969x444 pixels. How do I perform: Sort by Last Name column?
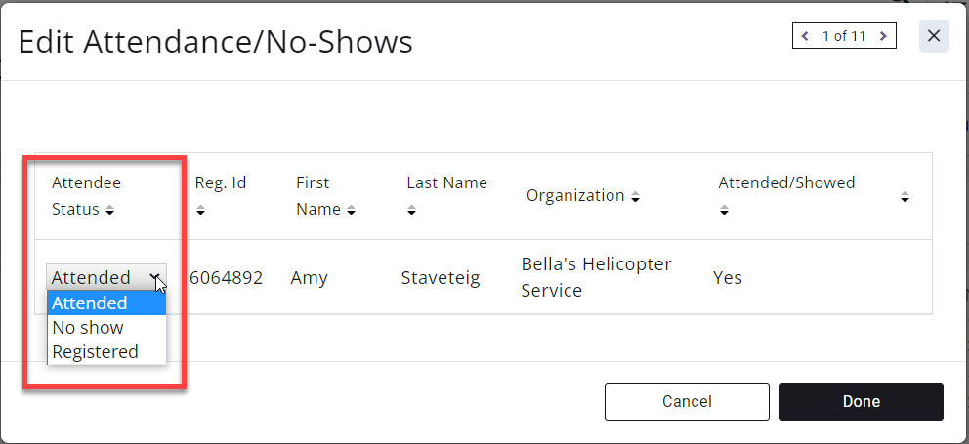pyautogui.click(x=412, y=209)
